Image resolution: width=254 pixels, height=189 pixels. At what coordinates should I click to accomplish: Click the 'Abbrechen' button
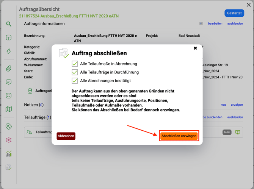[66, 136]
